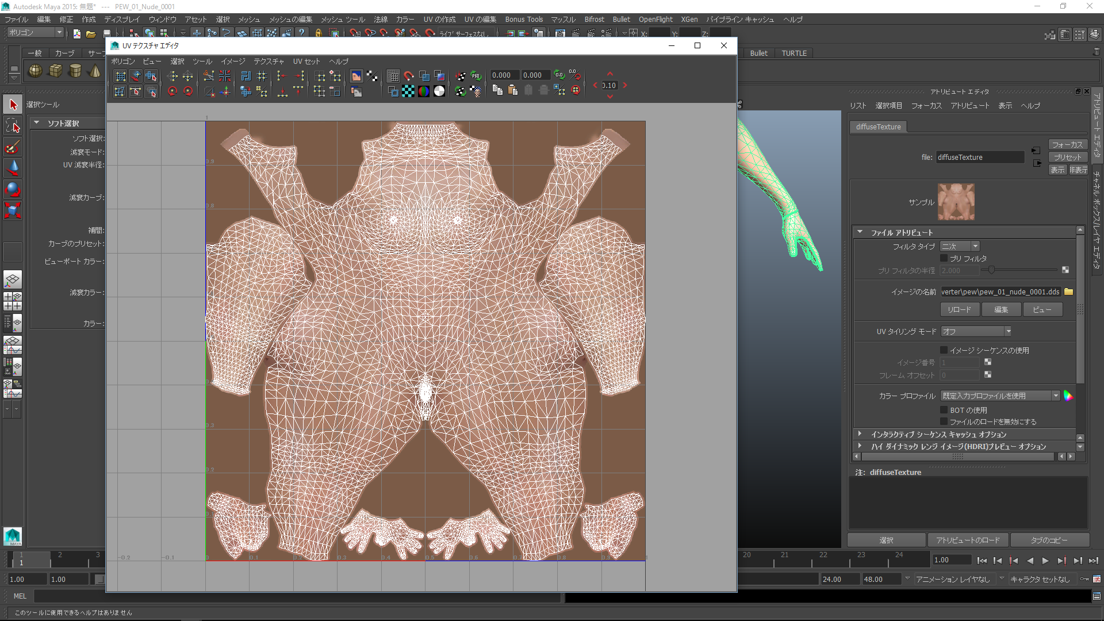Enable the イメージ シーケンスの使用 checkbox

coord(944,350)
